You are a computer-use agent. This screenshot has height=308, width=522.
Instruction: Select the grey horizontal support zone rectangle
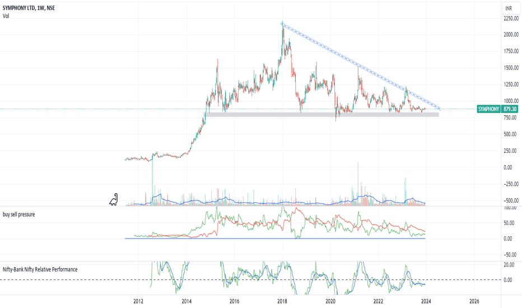pyautogui.click(x=321, y=115)
